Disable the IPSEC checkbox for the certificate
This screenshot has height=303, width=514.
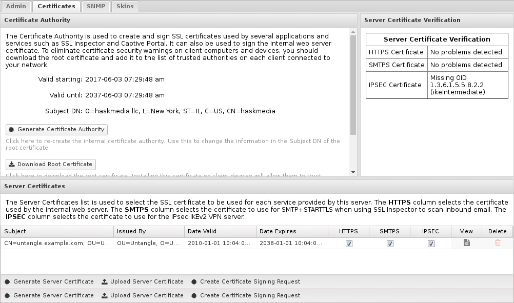point(431,244)
